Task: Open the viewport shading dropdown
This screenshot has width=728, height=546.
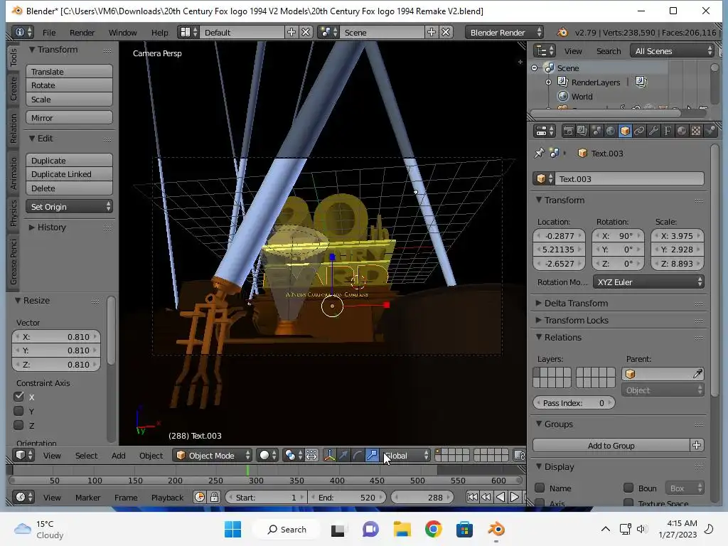Action: coord(267,456)
